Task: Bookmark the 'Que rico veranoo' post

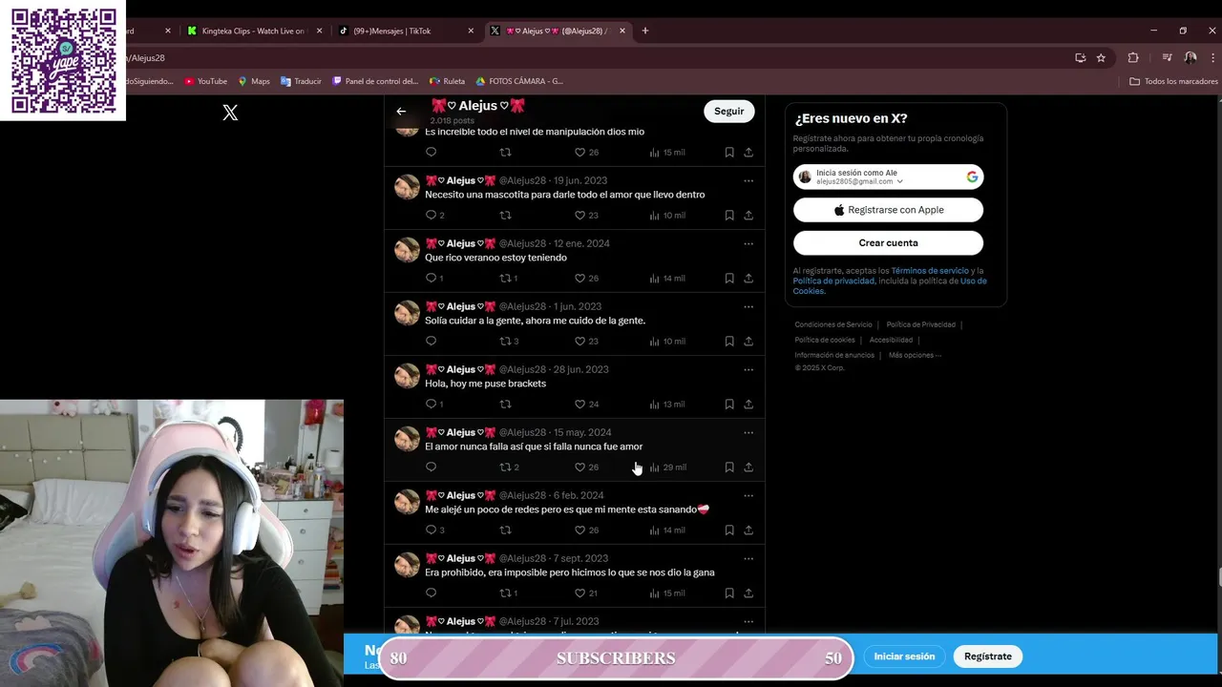Action: [x=729, y=279]
